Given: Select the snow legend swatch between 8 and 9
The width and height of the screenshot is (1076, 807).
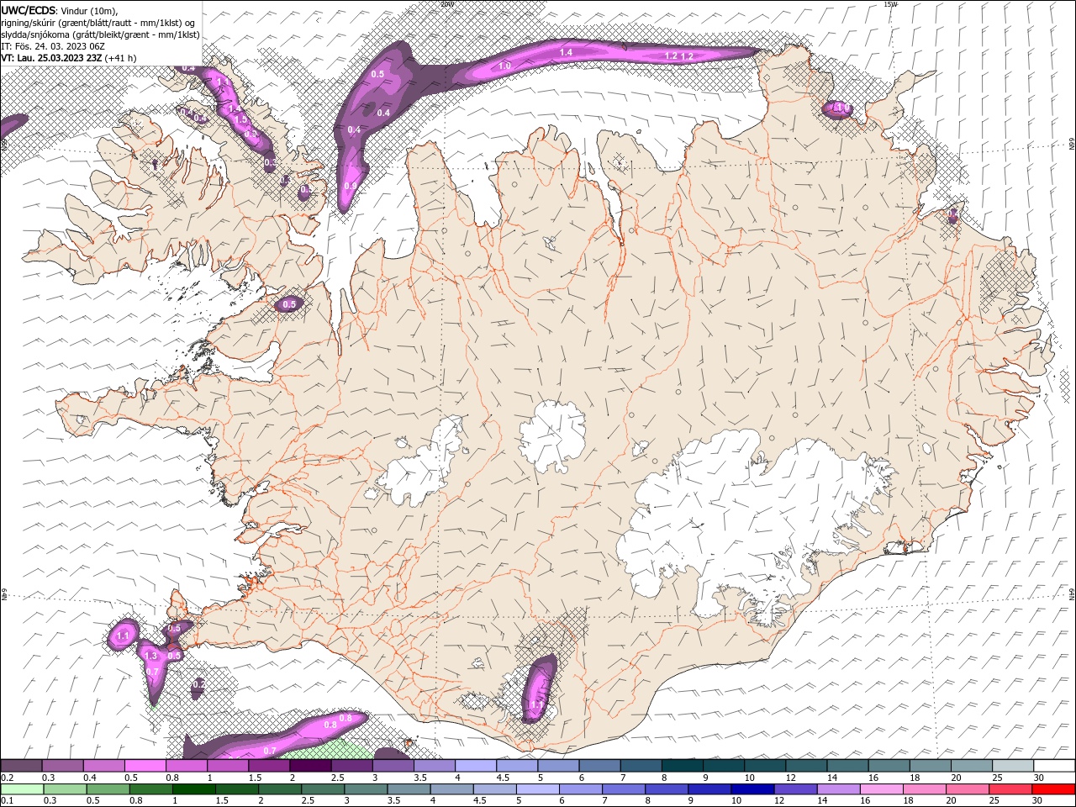Looking at the screenshot, I should [683, 766].
